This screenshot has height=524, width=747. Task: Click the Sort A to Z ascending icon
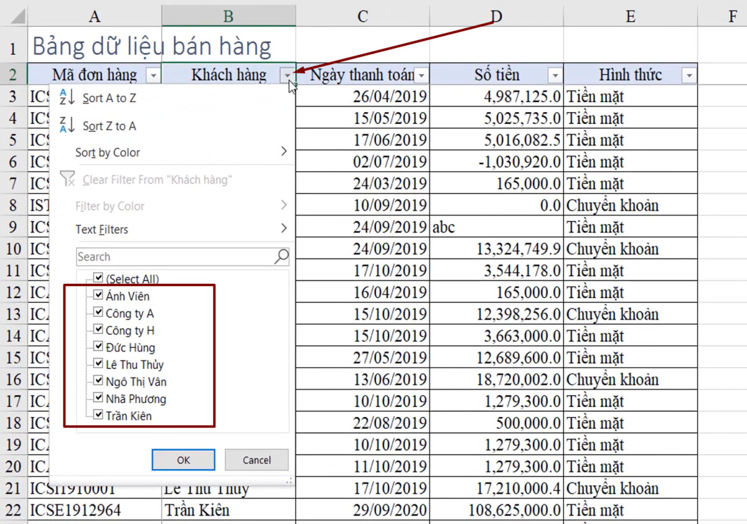pyautogui.click(x=67, y=97)
